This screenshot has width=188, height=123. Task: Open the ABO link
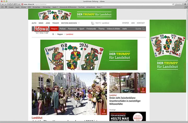pyautogui.click(x=133, y=23)
